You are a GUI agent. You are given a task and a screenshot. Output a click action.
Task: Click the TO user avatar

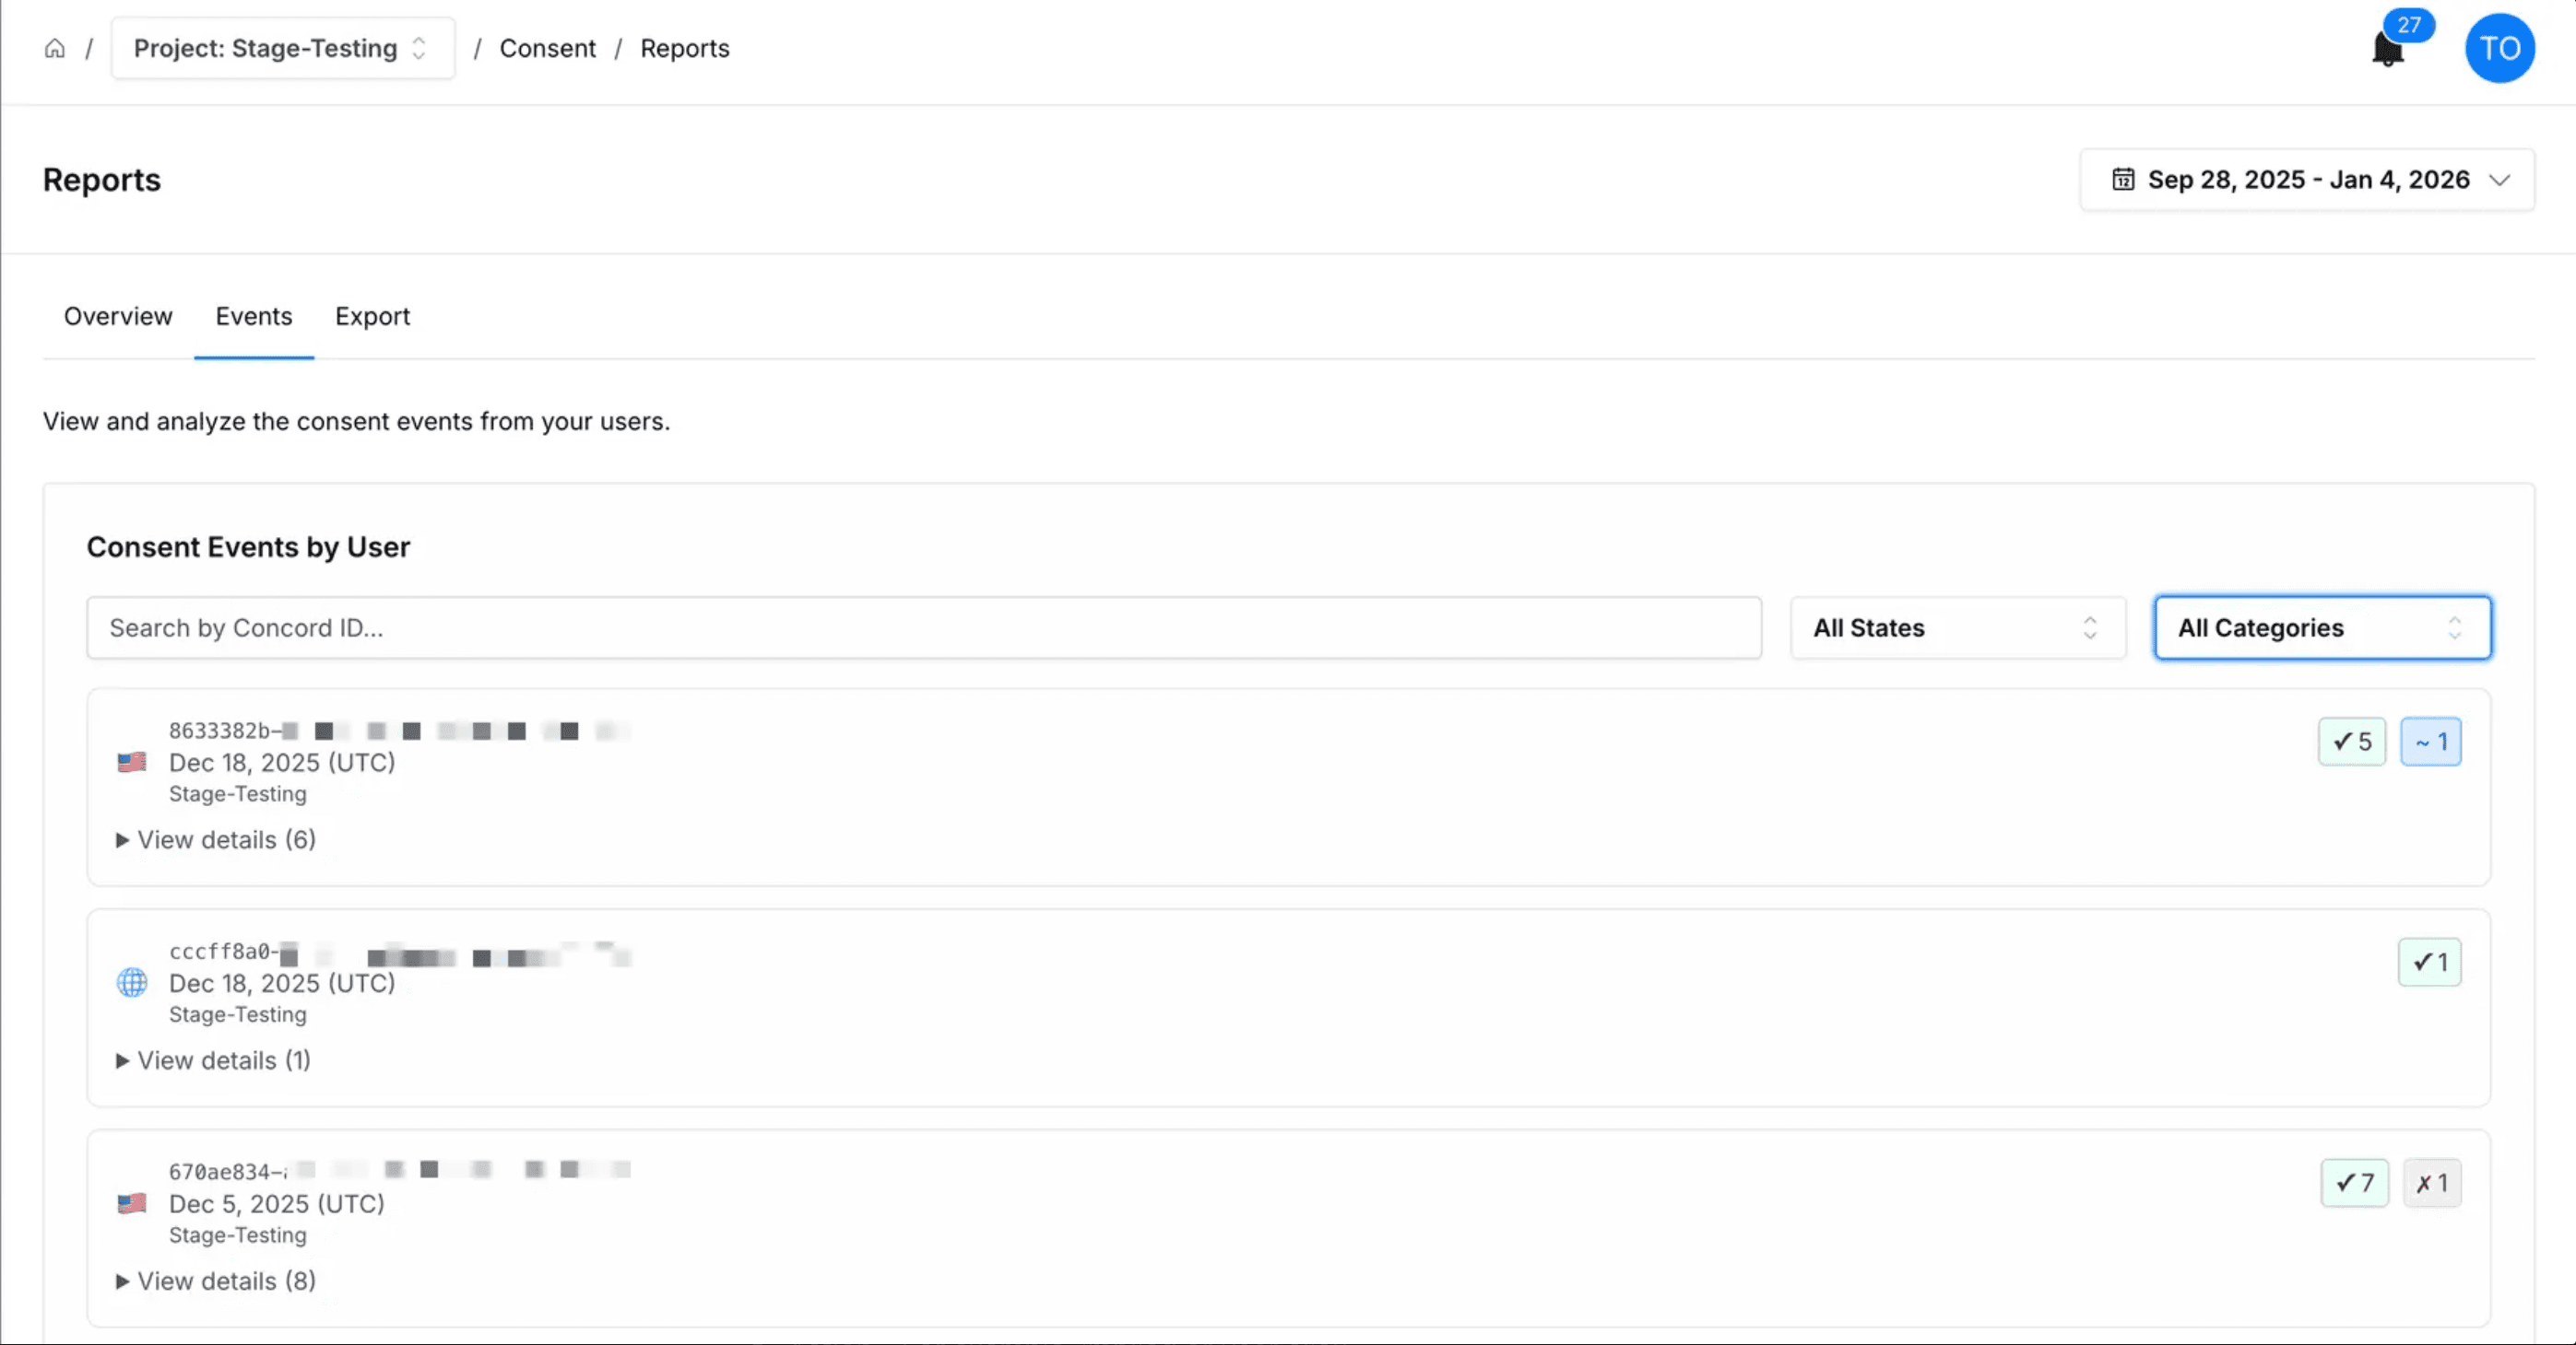[x=2499, y=48]
